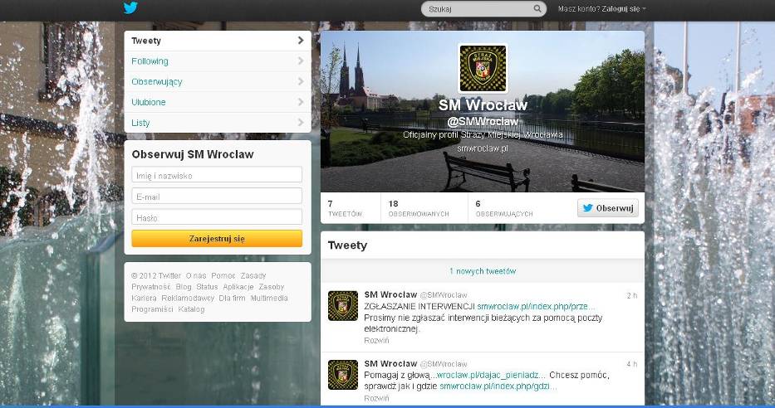This screenshot has height=408, width=775.
Task: Open the O nas footer link
Action: (196, 275)
